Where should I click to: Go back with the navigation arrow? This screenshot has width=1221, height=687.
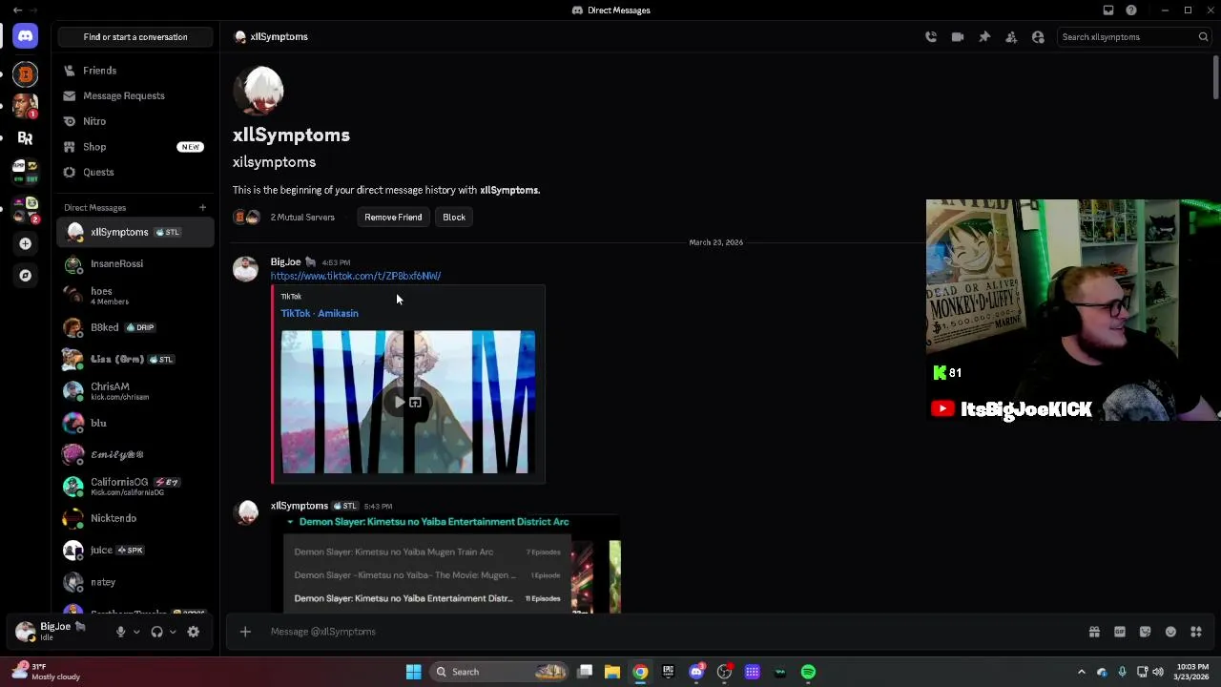click(x=17, y=10)
